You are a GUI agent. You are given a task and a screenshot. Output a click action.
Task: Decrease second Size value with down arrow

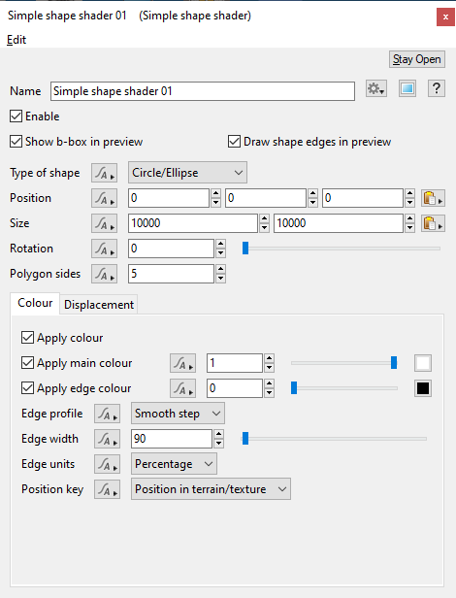(409, 228)
